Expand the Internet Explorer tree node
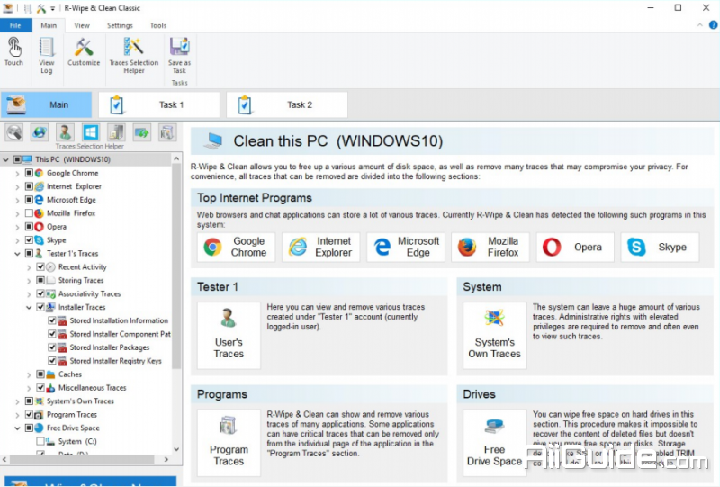Screen dimensions: 720x487 click(x=17, y=186)
